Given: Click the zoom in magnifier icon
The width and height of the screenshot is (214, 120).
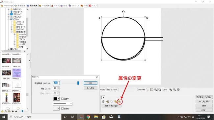Looking at the screenshot, I should click(x=171, y=90).
